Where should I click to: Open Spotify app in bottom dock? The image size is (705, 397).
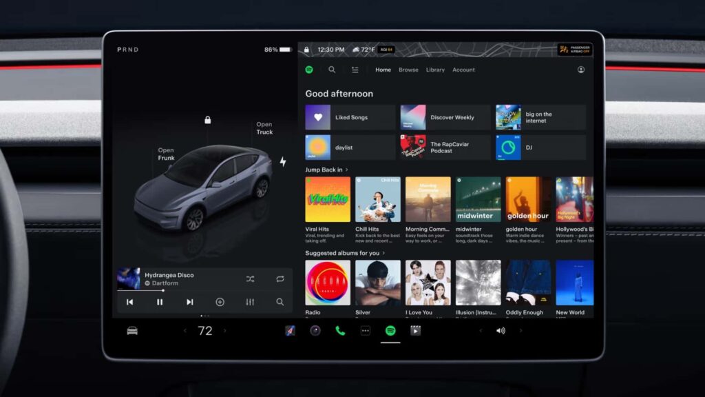pyautogui.click(x=390, y=331)
